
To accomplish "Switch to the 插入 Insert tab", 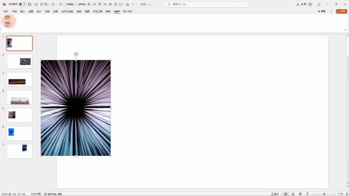I will tap(23, 11).
